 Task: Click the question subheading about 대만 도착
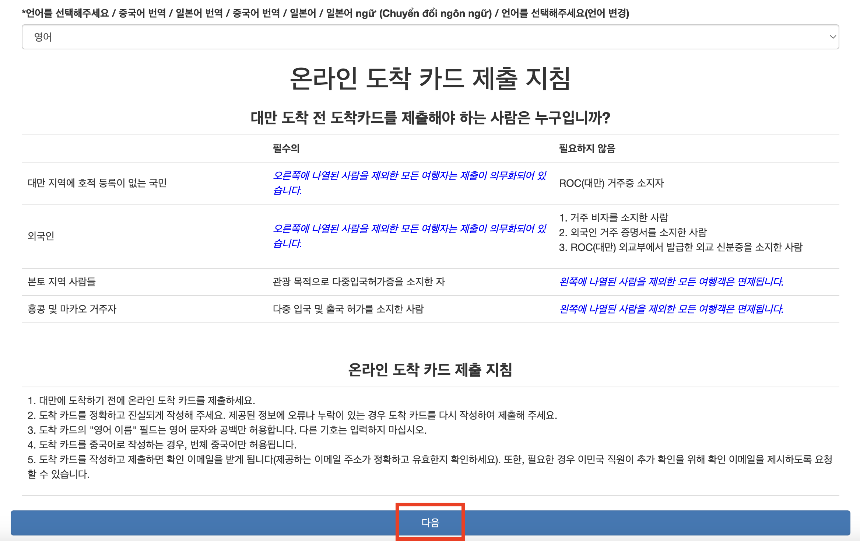430,118
